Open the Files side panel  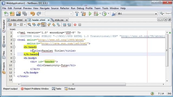pos(4,55)
